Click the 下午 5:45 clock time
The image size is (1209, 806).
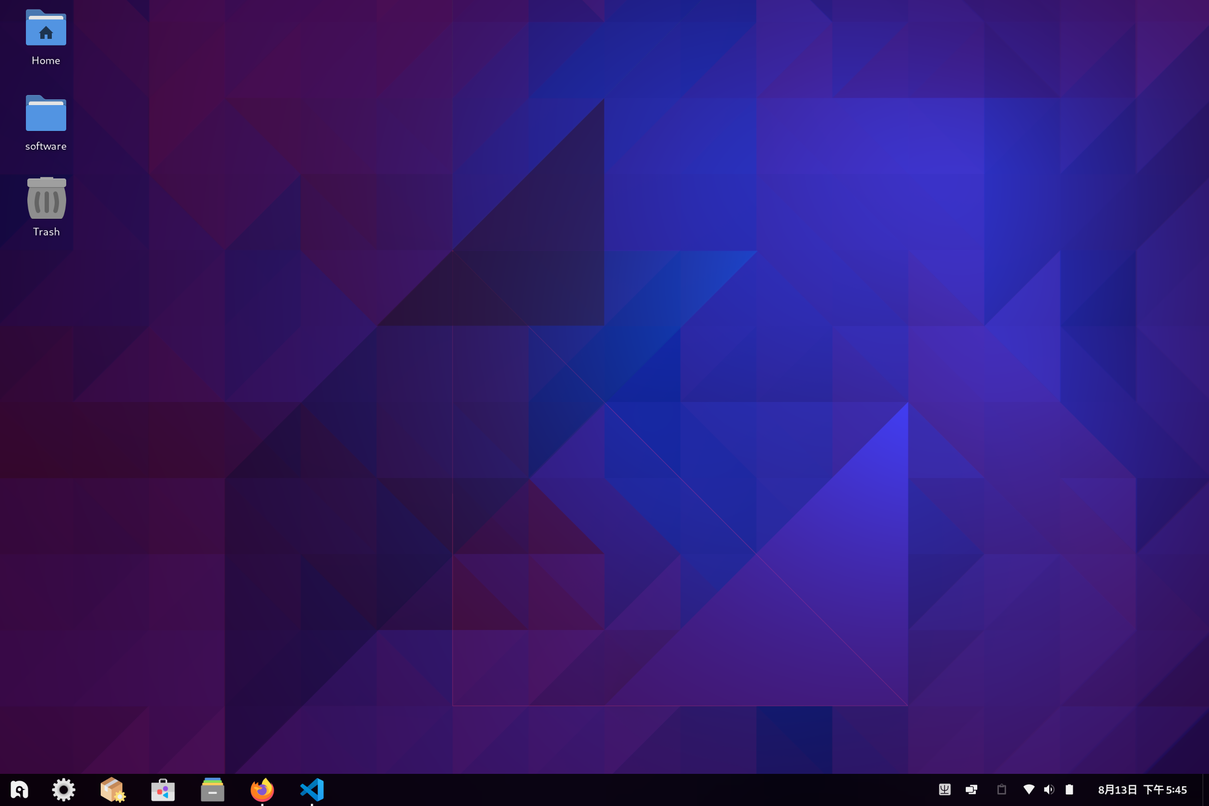1165,790
